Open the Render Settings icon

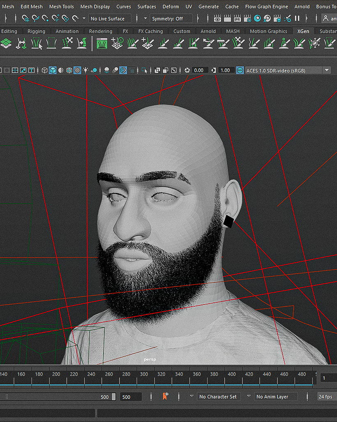247,18
